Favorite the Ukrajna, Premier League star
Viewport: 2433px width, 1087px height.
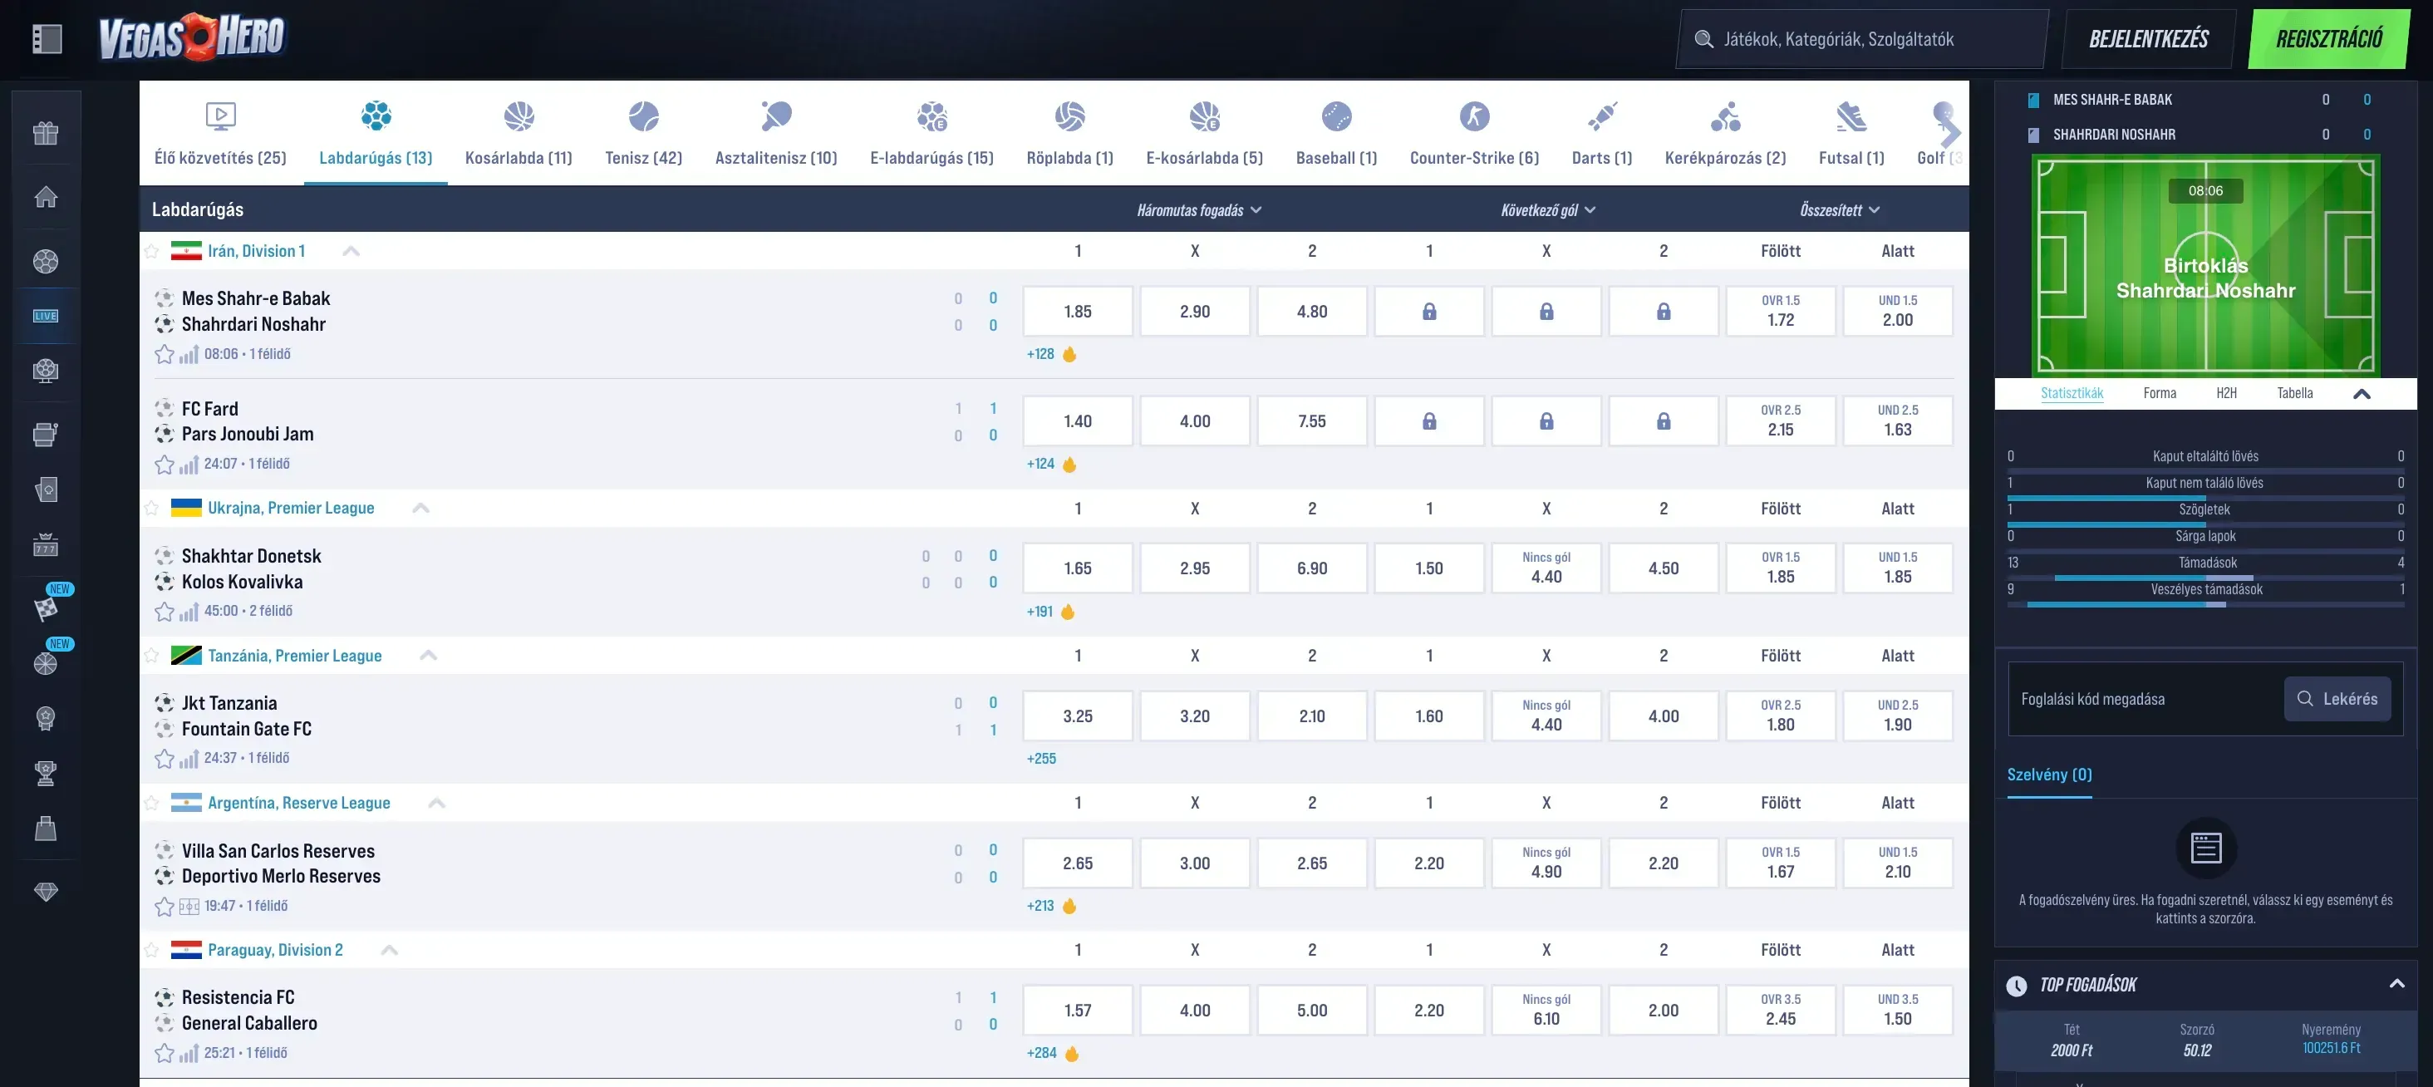click(151, 508)
